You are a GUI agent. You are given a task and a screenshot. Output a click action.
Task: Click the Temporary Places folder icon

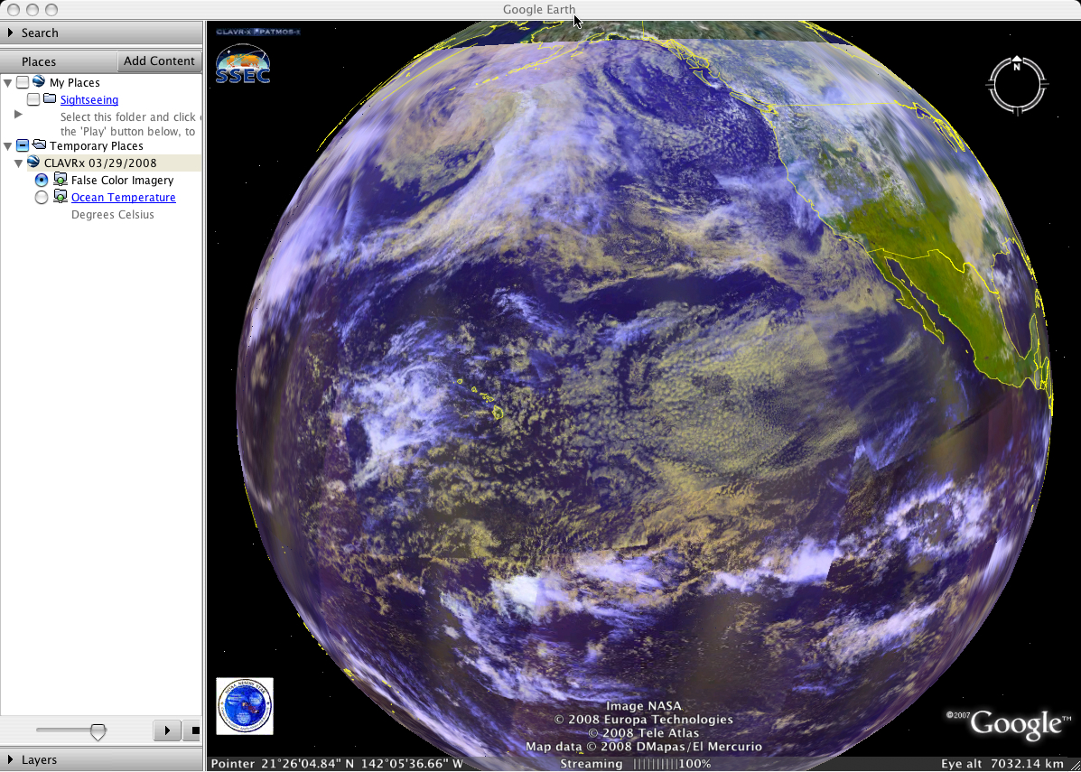pyautogui.click(x=40, y=145)
